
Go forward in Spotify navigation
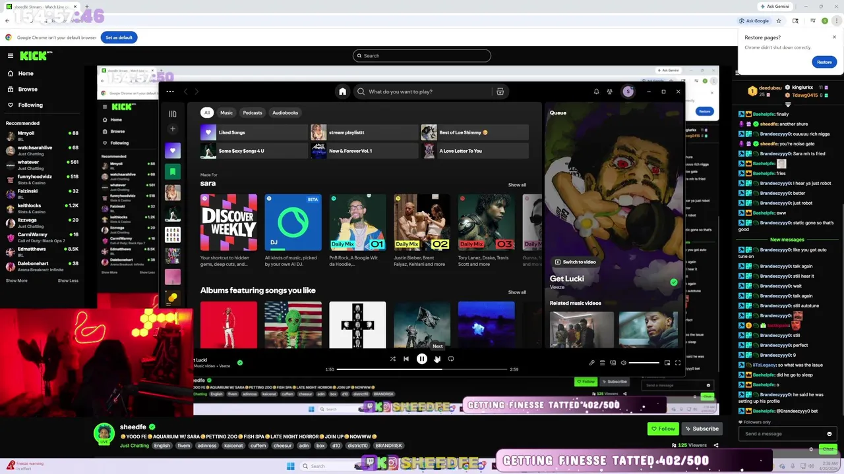(x=196, y=92)
